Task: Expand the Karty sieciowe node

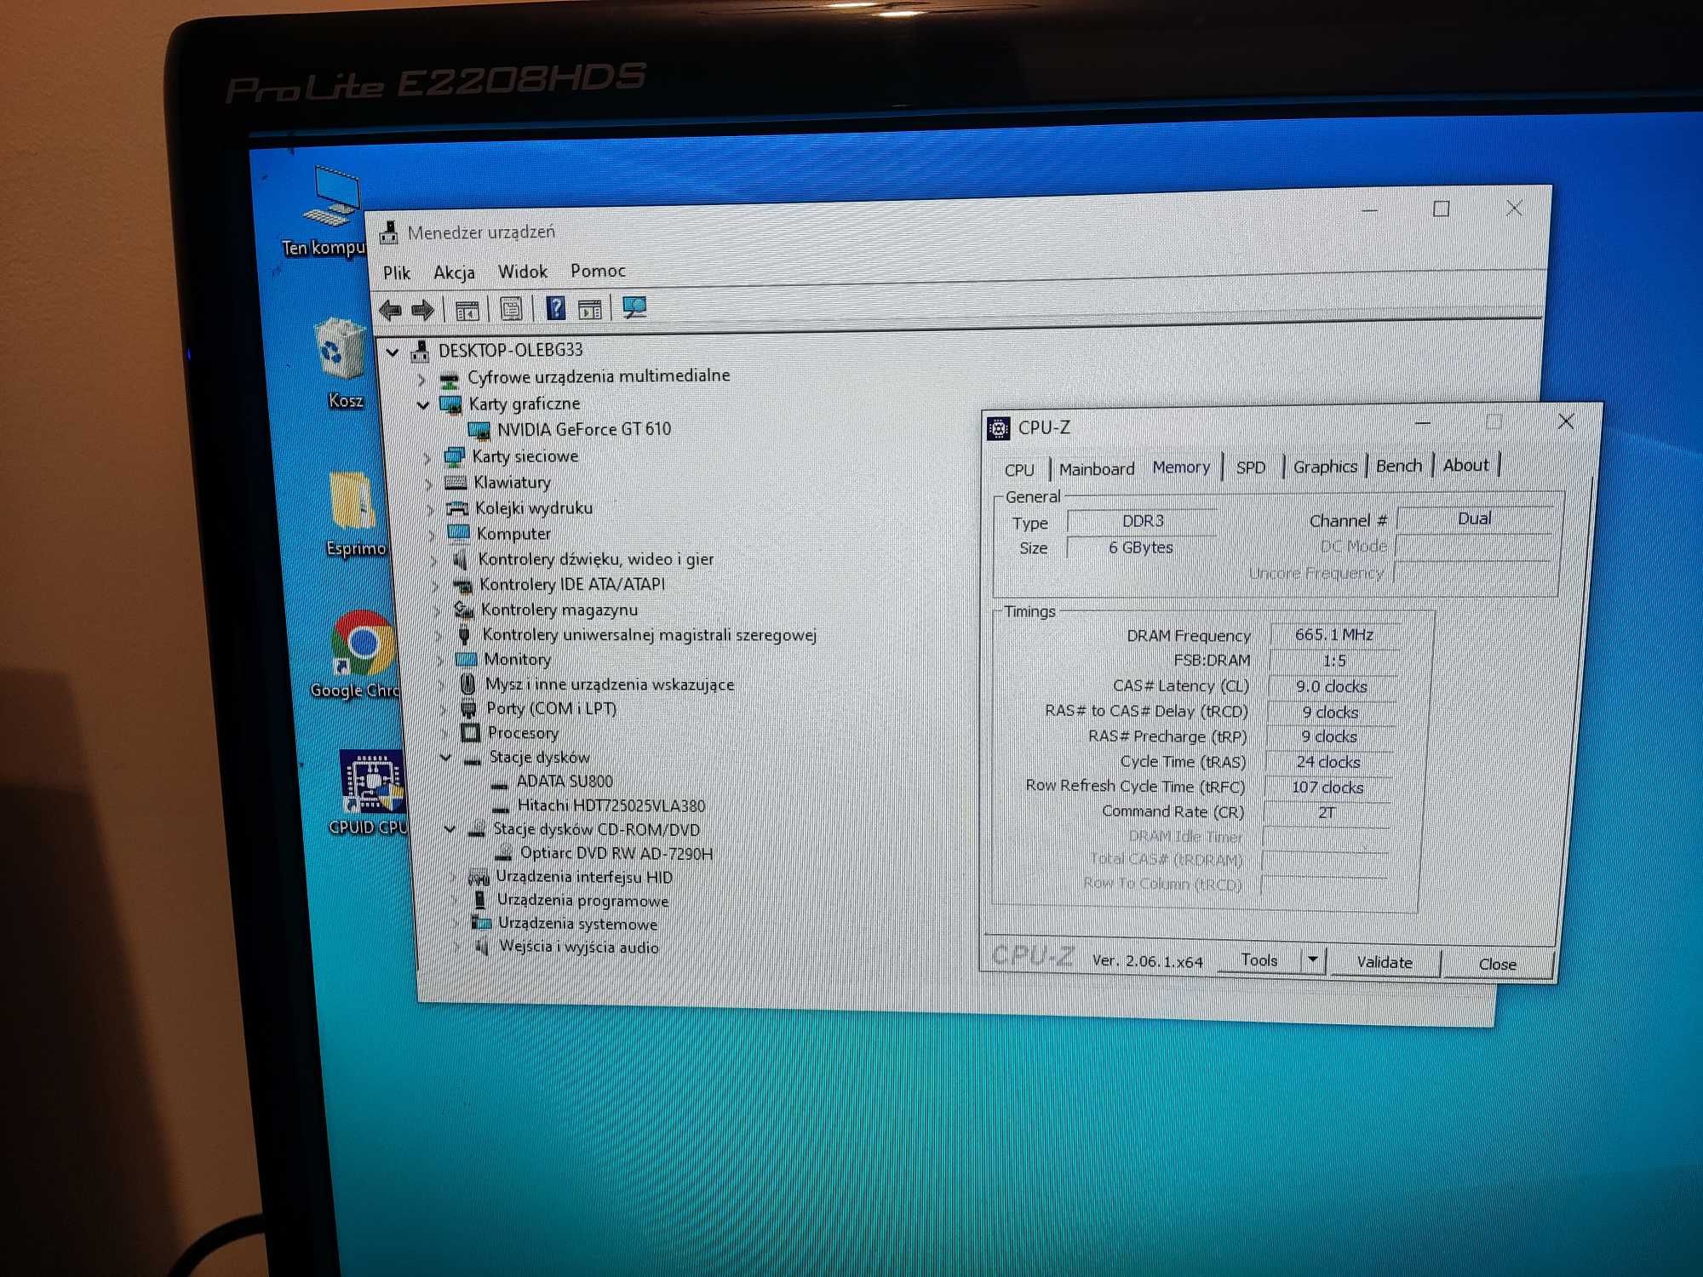Action: (427, 459)
